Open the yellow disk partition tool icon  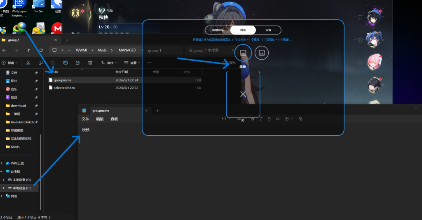click(x=39, y=28)
